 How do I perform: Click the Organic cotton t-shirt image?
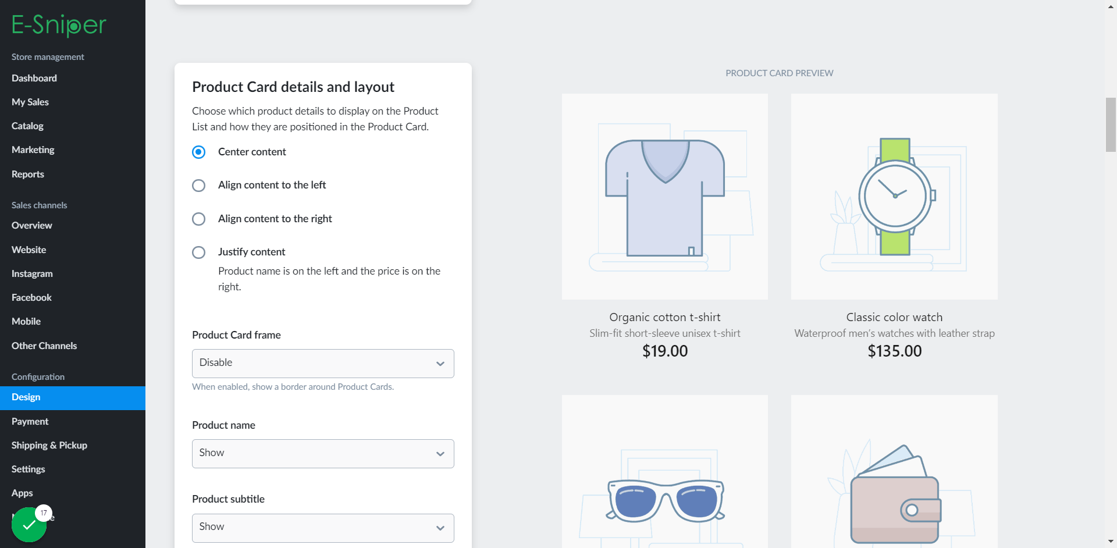[665, 197]
